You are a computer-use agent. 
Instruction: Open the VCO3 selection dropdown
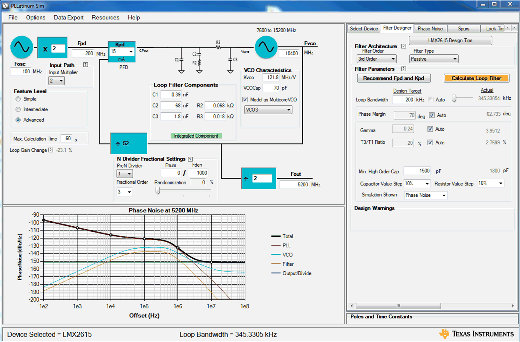point(268,109)
